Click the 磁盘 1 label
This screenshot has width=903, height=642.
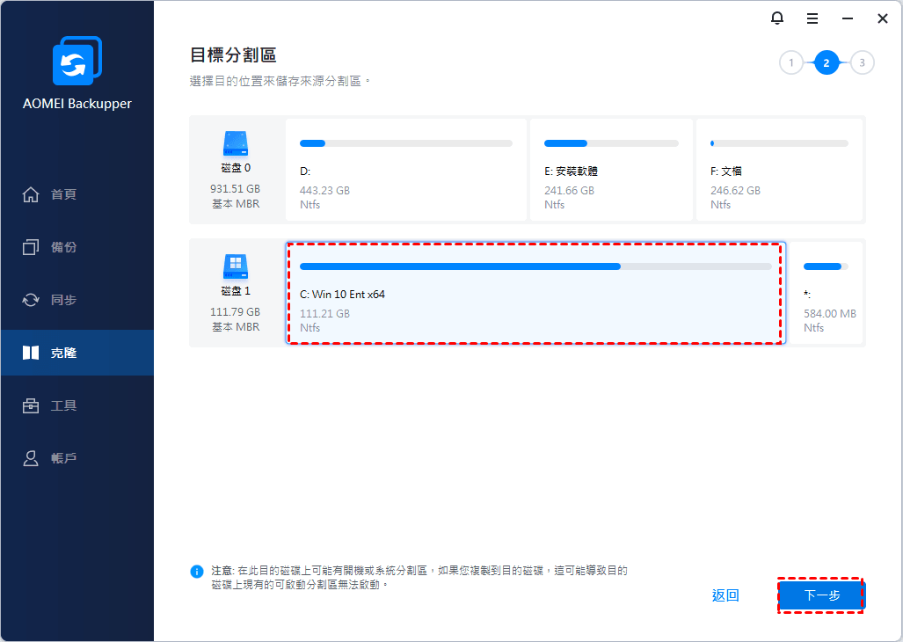[236, 291]
